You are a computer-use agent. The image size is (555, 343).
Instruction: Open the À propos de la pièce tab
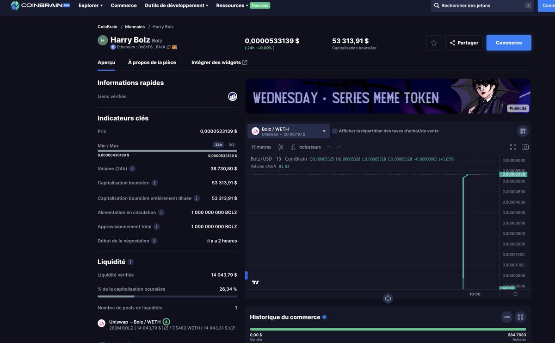pyautogui.click(x=152, y=62)
